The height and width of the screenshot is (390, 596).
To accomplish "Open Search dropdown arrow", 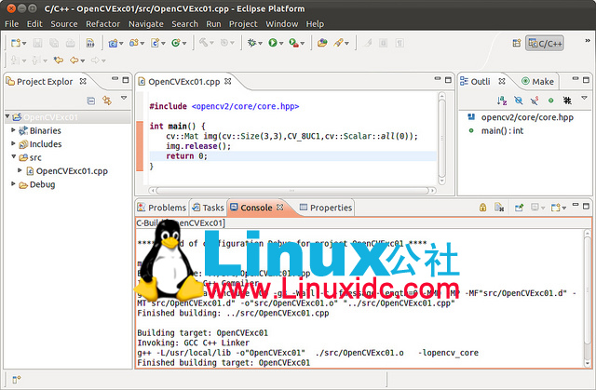I will click(346, 44).
